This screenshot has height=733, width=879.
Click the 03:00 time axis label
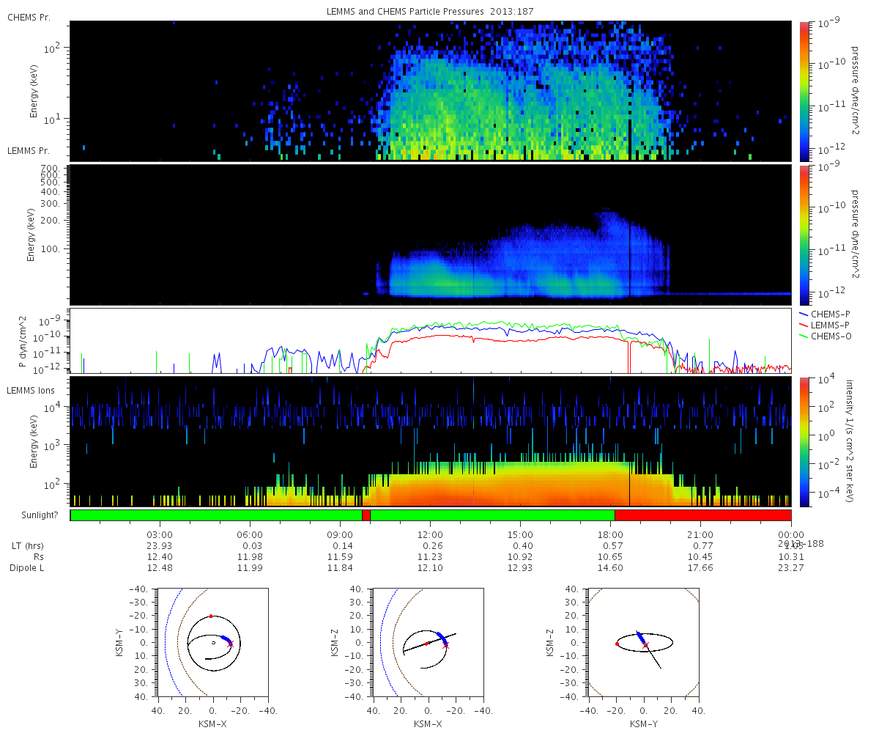point(160,534)
